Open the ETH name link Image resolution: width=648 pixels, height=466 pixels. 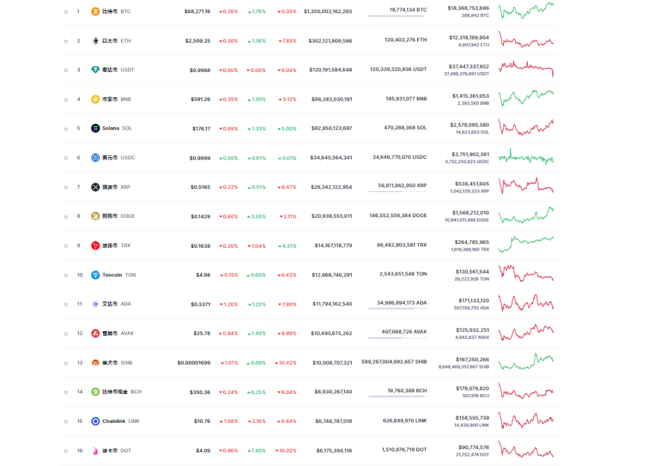pos(116,41)
